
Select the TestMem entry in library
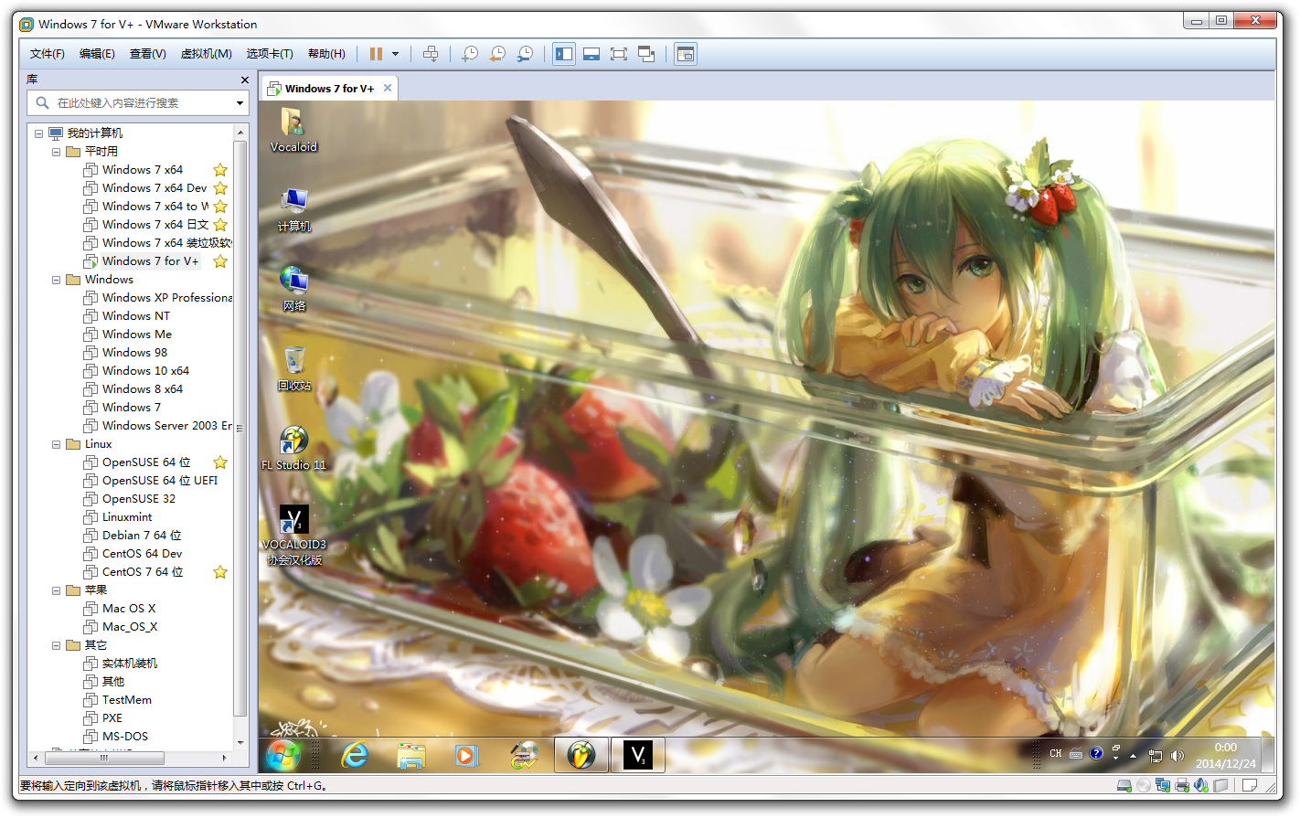[118, 700]
